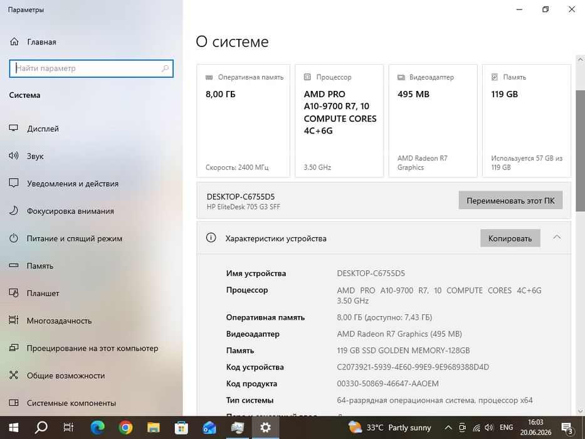Open the weather widget 33°C Partly sunny
Screen dimensions: 585x439
pyautogui.click(x=389, y=428)
